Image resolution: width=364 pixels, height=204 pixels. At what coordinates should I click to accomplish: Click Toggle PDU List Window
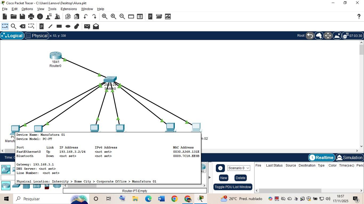coord(233,187)
